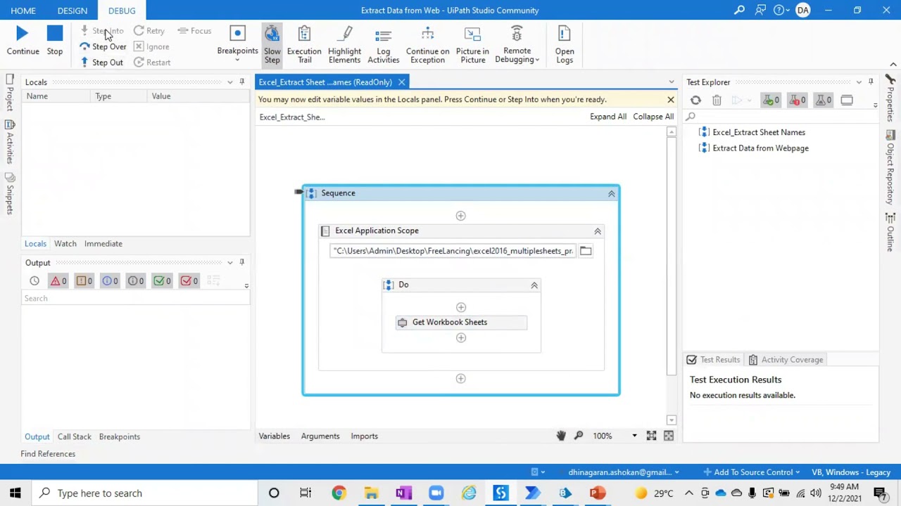
Task: Open the Activities side panel
Action: (9, 143)
